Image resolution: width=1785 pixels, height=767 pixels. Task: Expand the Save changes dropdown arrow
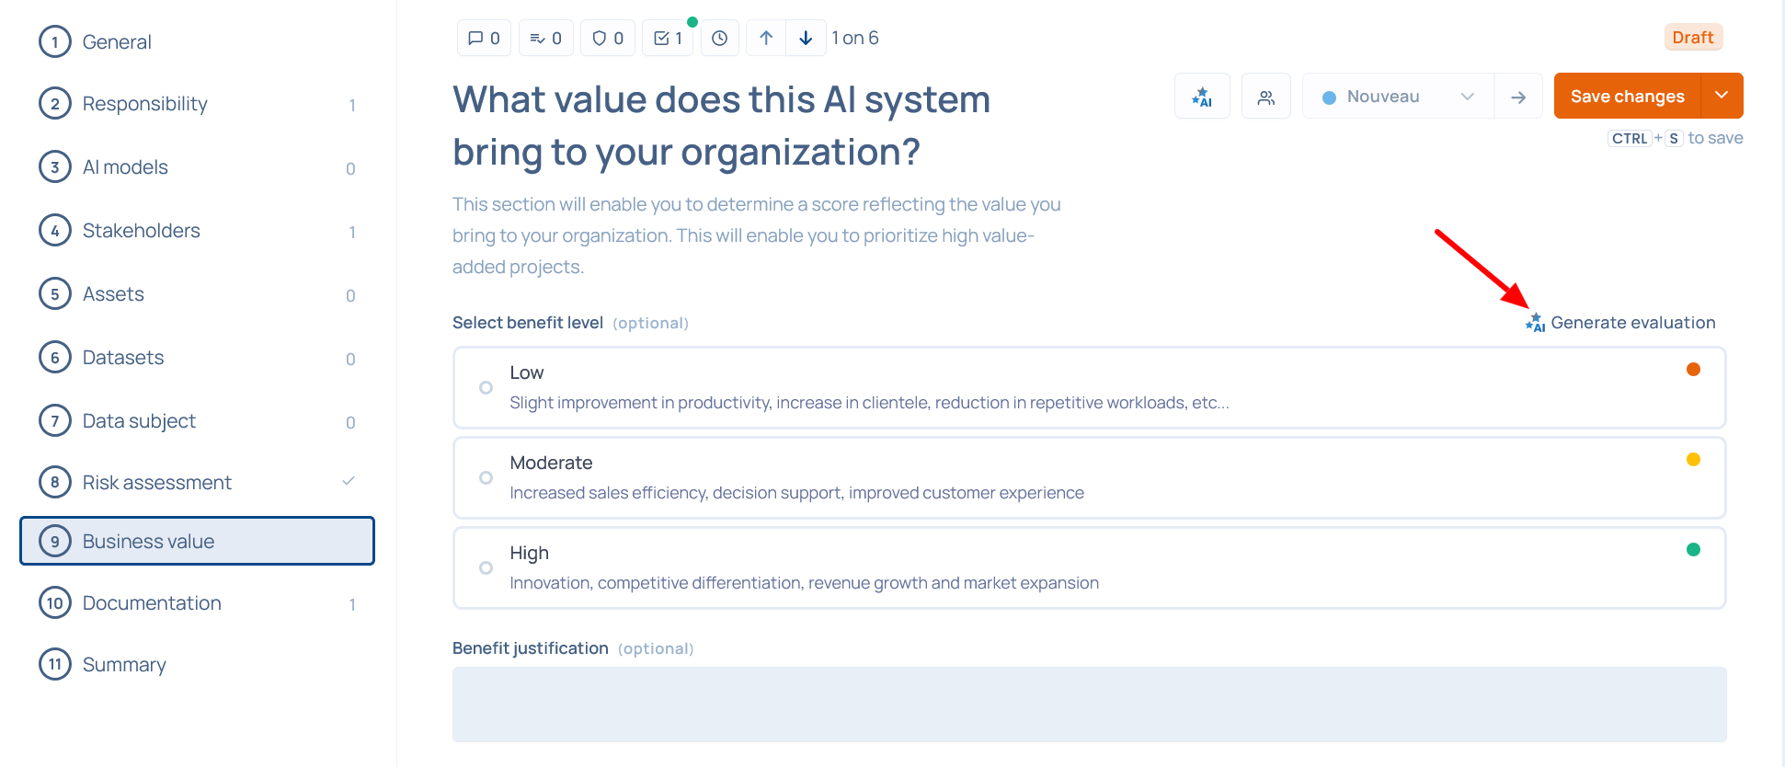[1722, 96]
